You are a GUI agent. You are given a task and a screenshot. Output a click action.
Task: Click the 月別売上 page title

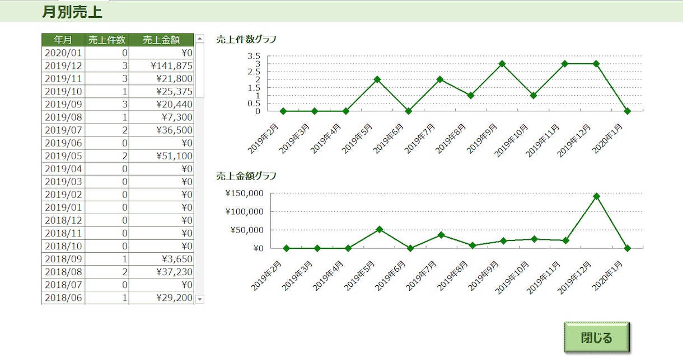coord(72,12)
